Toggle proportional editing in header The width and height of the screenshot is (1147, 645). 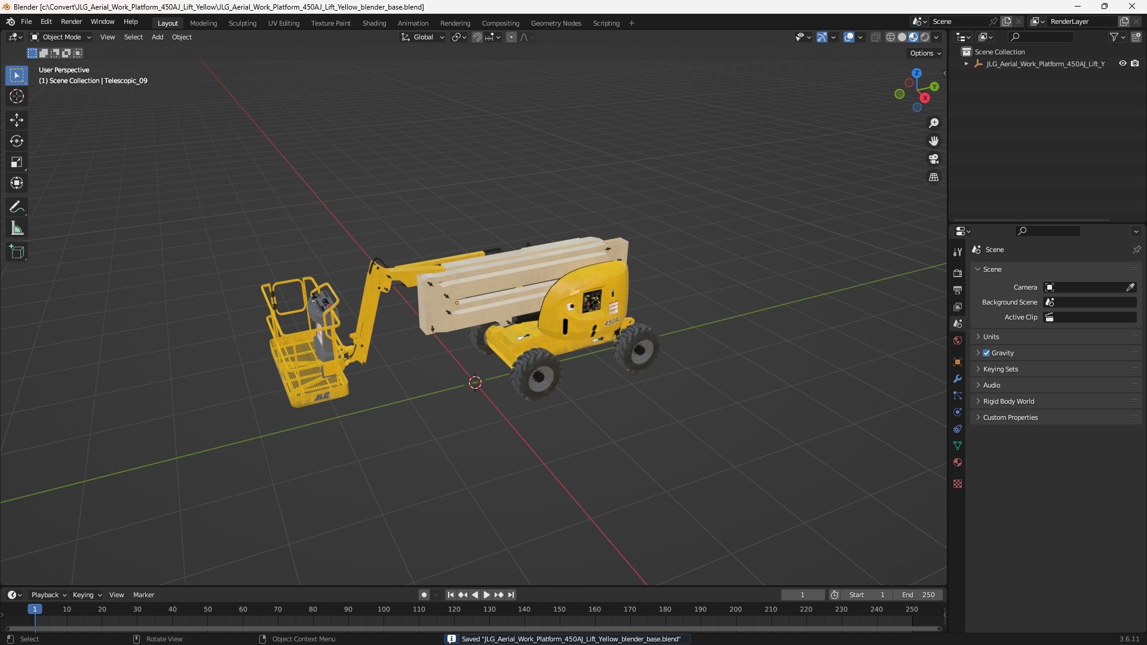click(x=511, y=37)
